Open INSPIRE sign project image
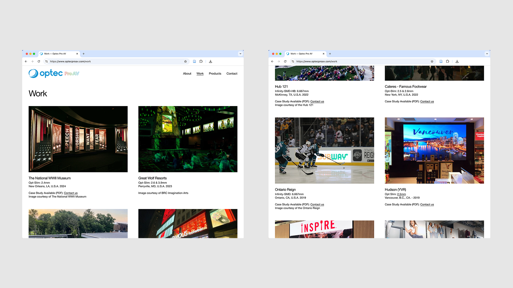The height and width of the screenshot is (288, 513). click(324, 229)
